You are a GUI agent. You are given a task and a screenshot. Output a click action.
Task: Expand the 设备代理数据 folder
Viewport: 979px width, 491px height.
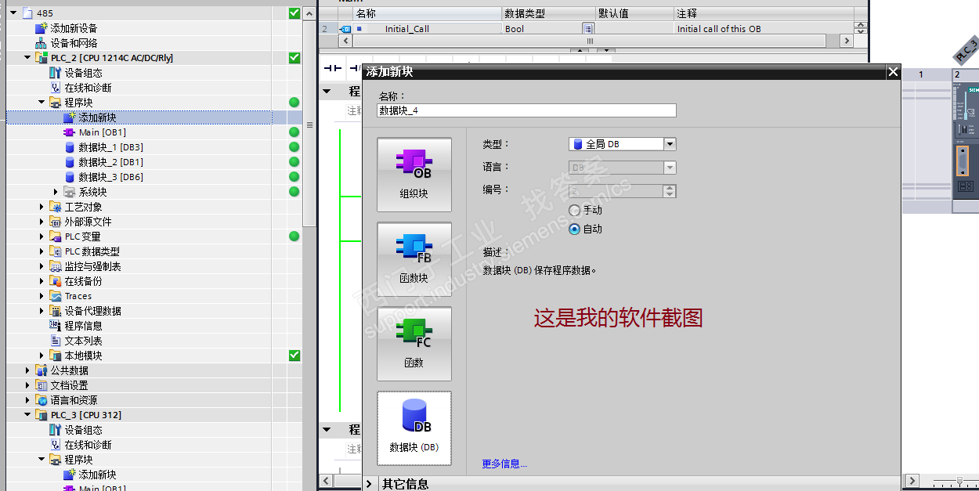tap(42, 311)
